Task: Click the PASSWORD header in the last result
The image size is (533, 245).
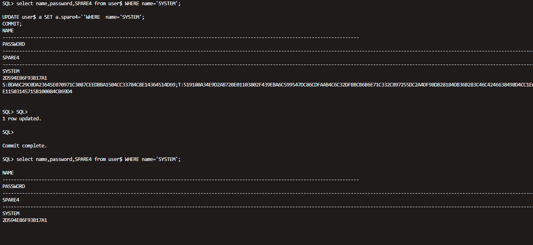Action: [14, 186]
